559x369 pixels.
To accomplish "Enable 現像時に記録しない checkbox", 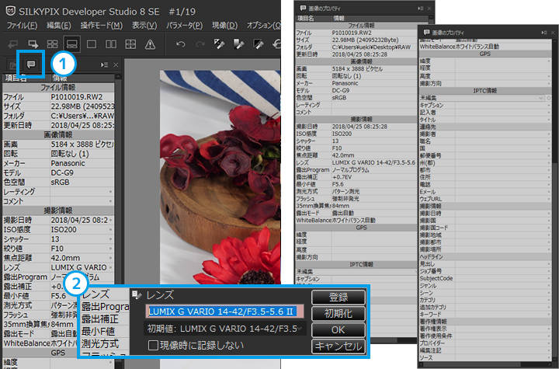I will 153,346.
